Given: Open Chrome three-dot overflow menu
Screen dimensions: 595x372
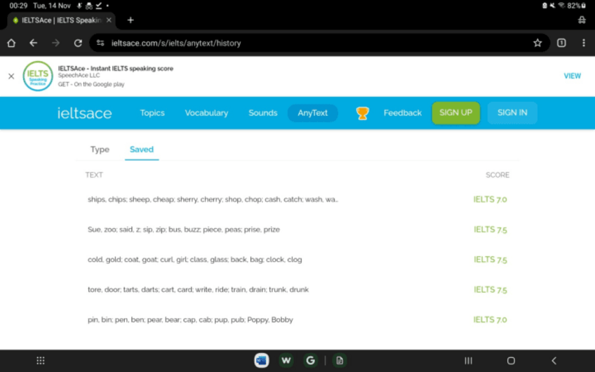Looking at the screenshot, I should pyautogui.click(x=583, y=43).
